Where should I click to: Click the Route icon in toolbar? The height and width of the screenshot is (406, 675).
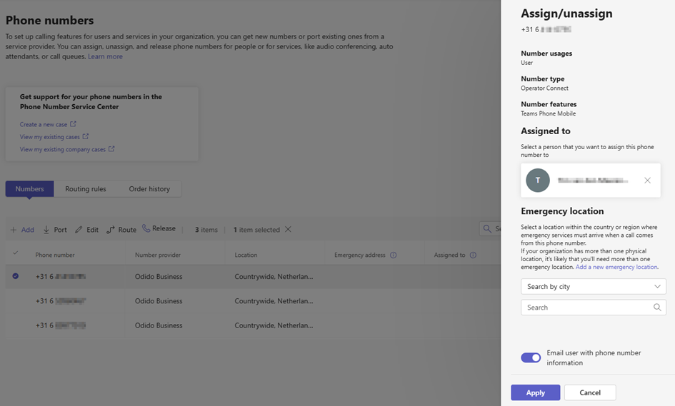point(111,230)
